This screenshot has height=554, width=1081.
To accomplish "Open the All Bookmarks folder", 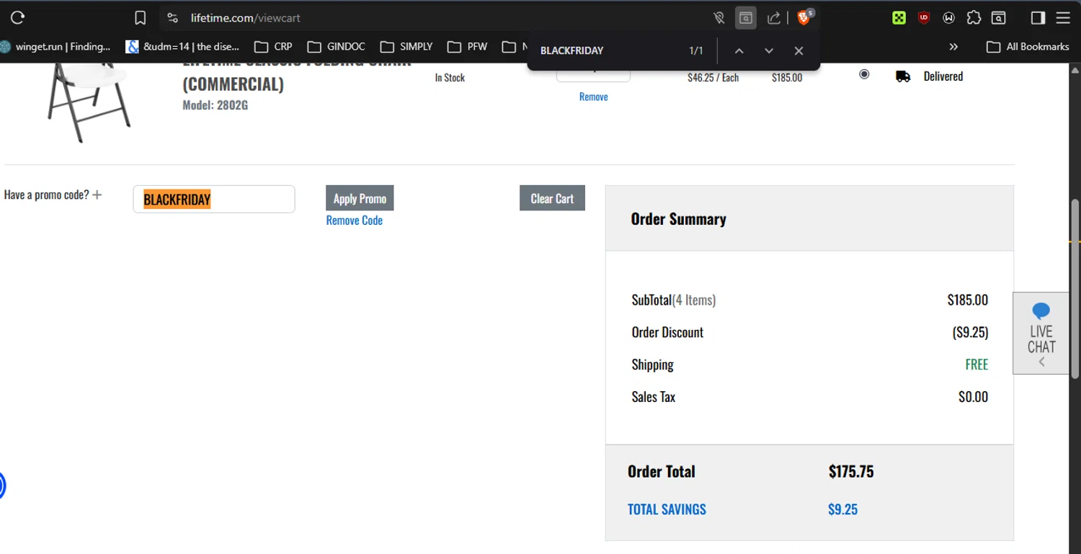I will (x=1028, y=46).
